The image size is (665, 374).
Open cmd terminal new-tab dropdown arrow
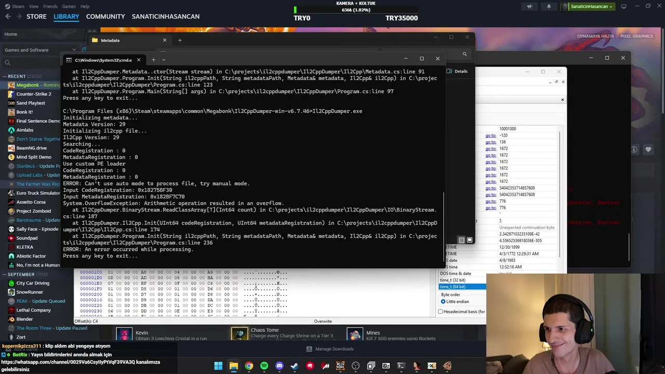[x=164, y=60]
